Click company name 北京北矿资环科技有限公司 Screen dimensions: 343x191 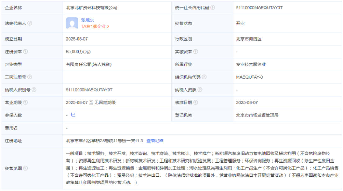[91, 7]
